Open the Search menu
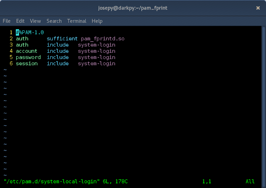Image resolution: width=266 pixels, height=188 pixels. (54, 21)
